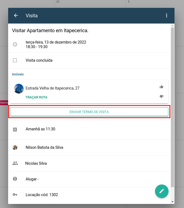184x208 pixels.
Task: Mark Visita concluída checkbox
Action: pos(15,60)
